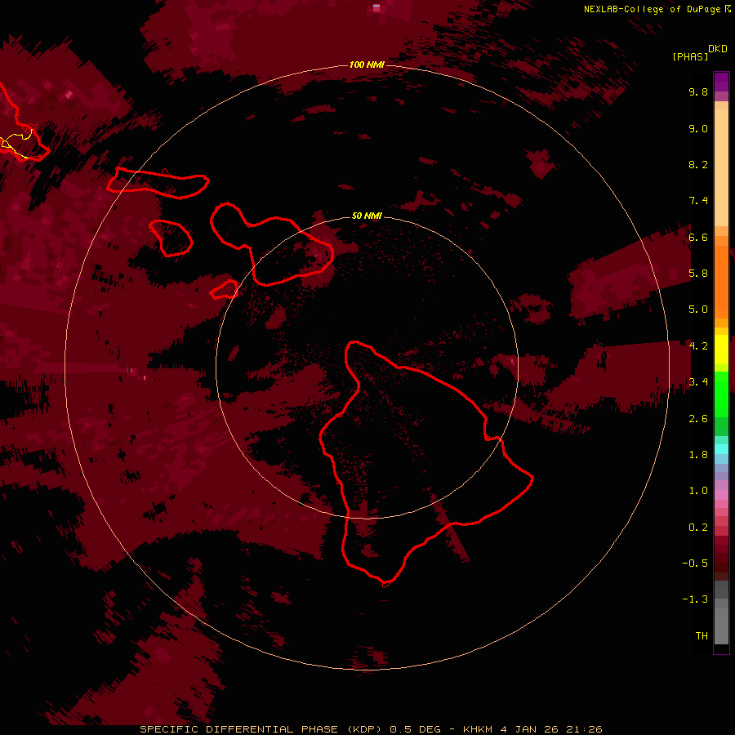Click the purple swatch at top of color bar

pyautogui.click(x=721, y=82)
